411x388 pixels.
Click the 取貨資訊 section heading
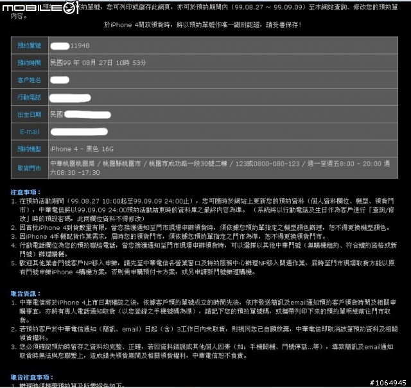click(26, 294)
